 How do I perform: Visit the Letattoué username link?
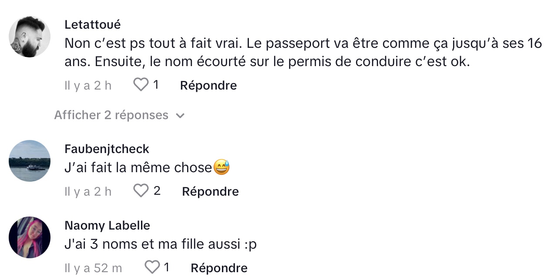(92, 24)
